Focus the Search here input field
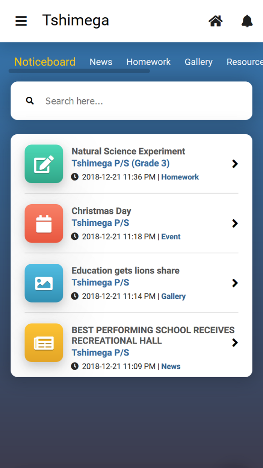The width and height of the screenshot is (263, 468). pos(143,101)
